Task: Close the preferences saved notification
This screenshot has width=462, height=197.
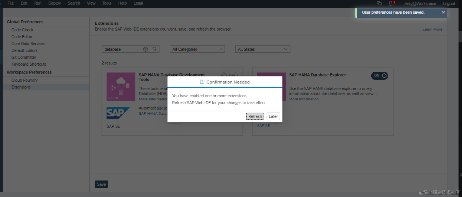Action: [443, 12]
